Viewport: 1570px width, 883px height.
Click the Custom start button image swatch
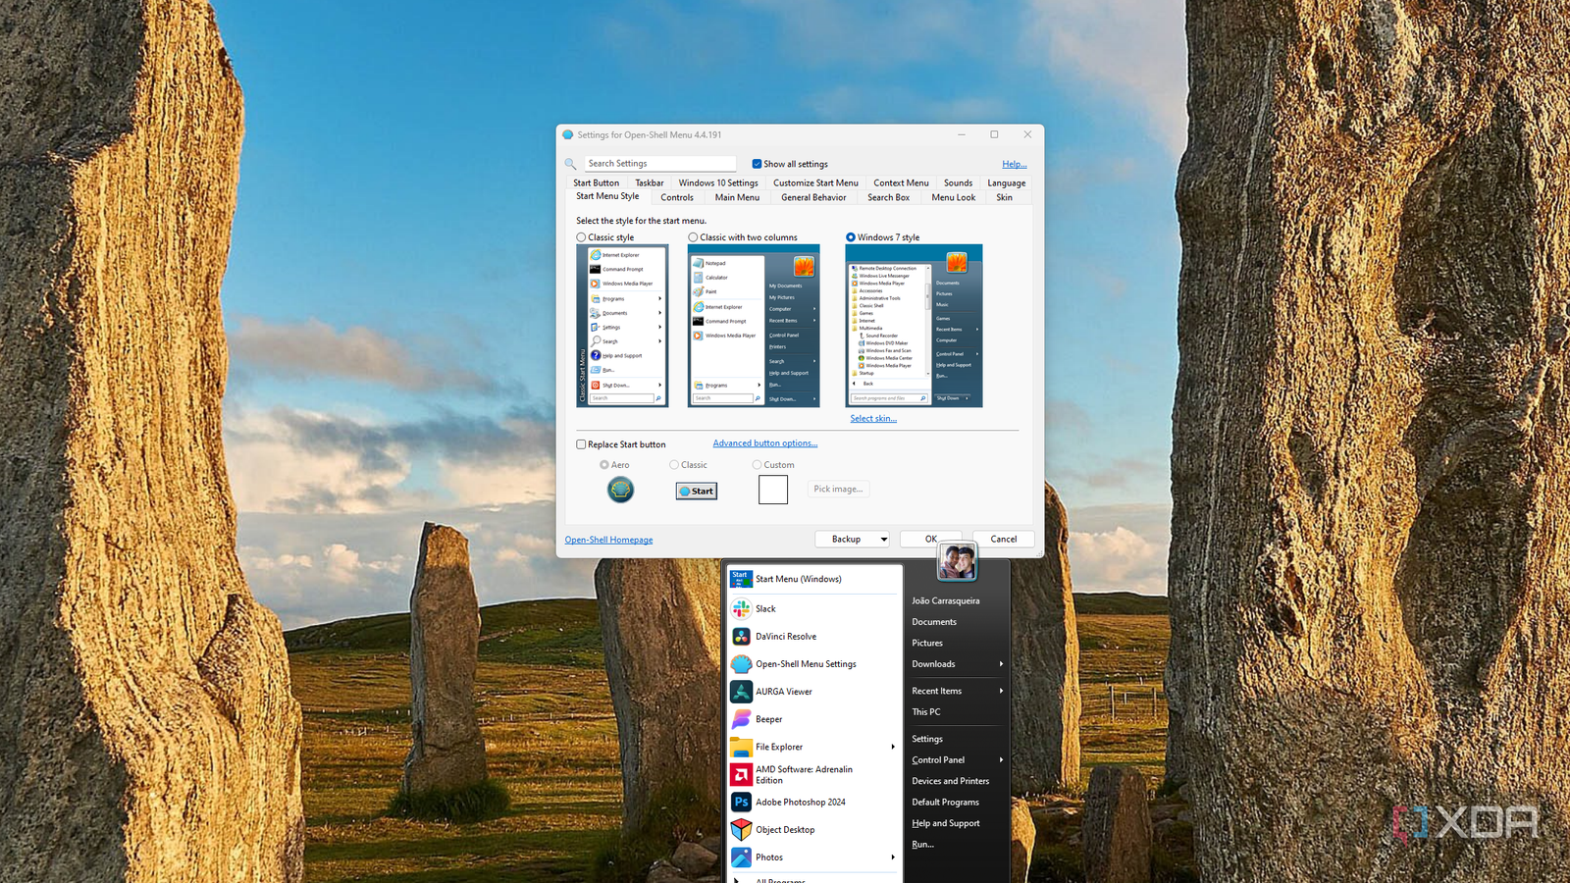773,489
